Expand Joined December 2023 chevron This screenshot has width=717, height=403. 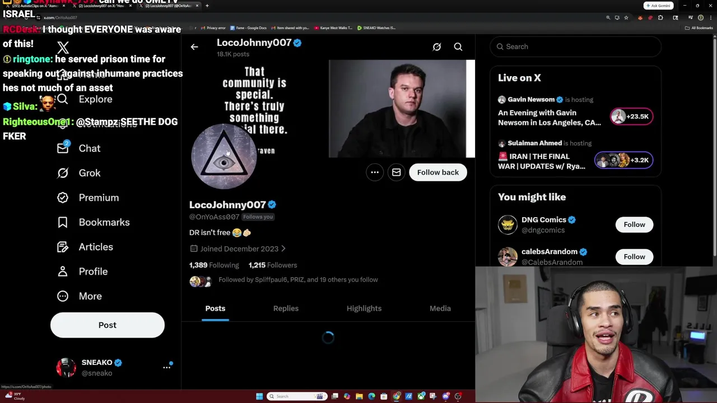[283, 249]
